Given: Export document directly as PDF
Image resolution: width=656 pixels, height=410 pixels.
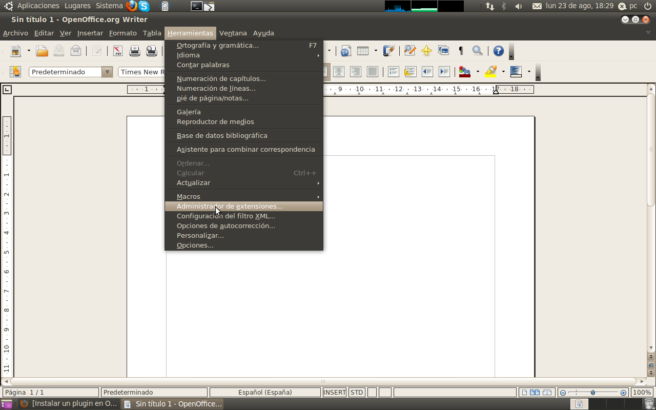Looking at the screenshot, I should (118, 51).
